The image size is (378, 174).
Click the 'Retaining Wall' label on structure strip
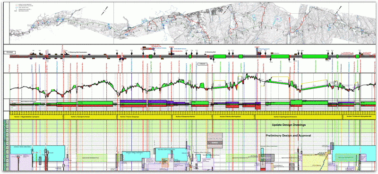[209, 52]
